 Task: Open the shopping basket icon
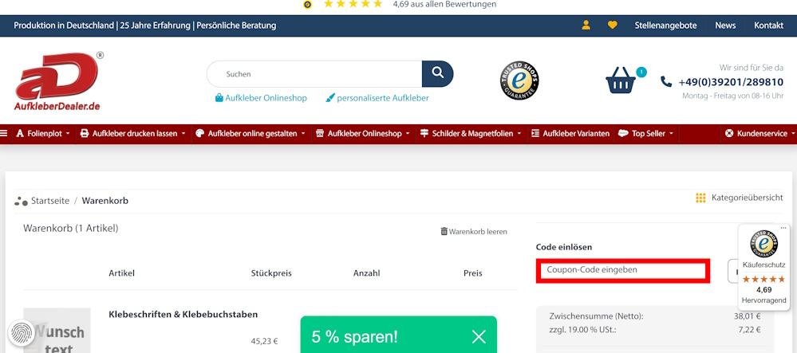[x=621, y=80]
